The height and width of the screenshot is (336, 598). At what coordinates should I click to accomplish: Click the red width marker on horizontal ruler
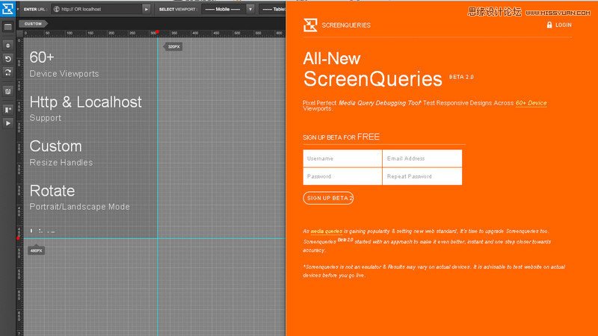(x=156, y=32)
